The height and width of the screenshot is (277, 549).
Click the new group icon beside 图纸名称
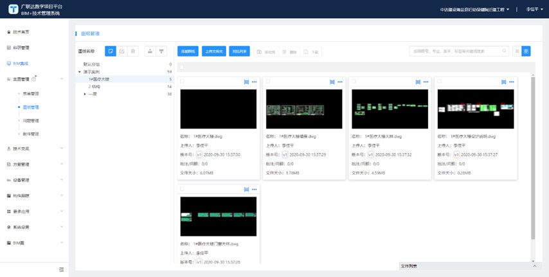[111, 51]
